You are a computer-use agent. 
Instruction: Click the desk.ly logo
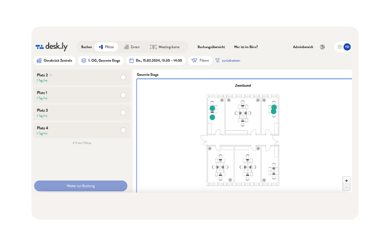[x=52, y=46]
